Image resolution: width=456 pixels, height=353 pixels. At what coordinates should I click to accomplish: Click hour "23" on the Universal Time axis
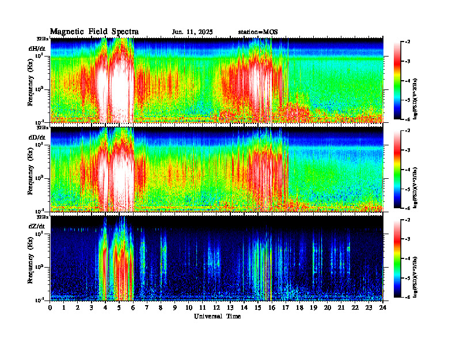tap(369, 307)
